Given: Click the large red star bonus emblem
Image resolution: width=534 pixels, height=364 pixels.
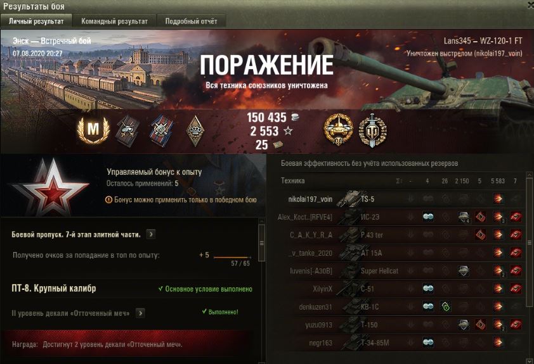Looking at the screenshot, I should click(x=51, y=187).
